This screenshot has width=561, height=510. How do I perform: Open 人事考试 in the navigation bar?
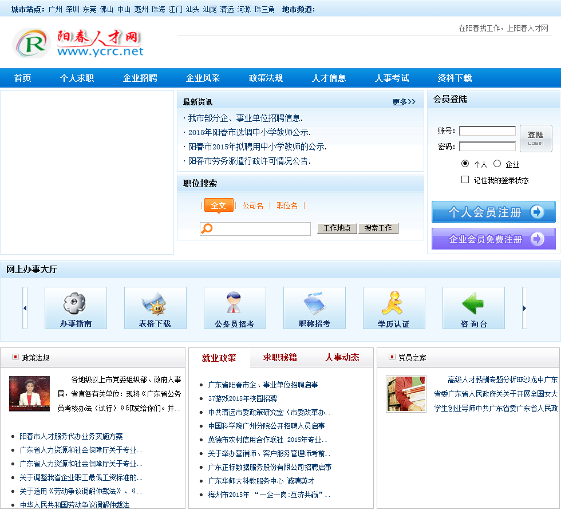pyautogui.click(x=392, y=78)
